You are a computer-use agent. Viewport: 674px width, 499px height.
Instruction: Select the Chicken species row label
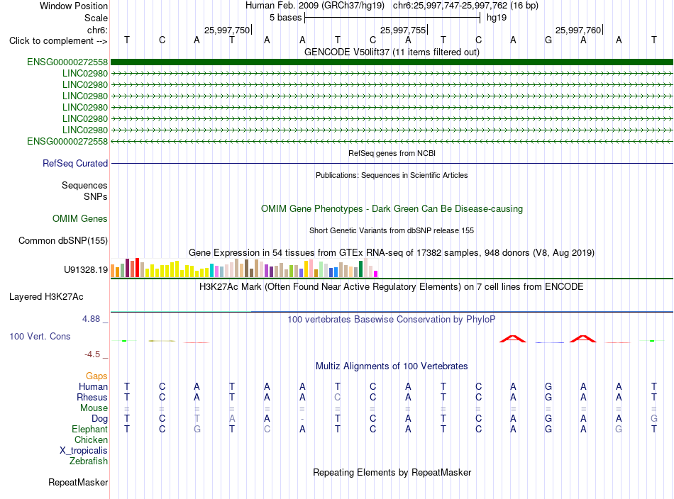point(91,439)
